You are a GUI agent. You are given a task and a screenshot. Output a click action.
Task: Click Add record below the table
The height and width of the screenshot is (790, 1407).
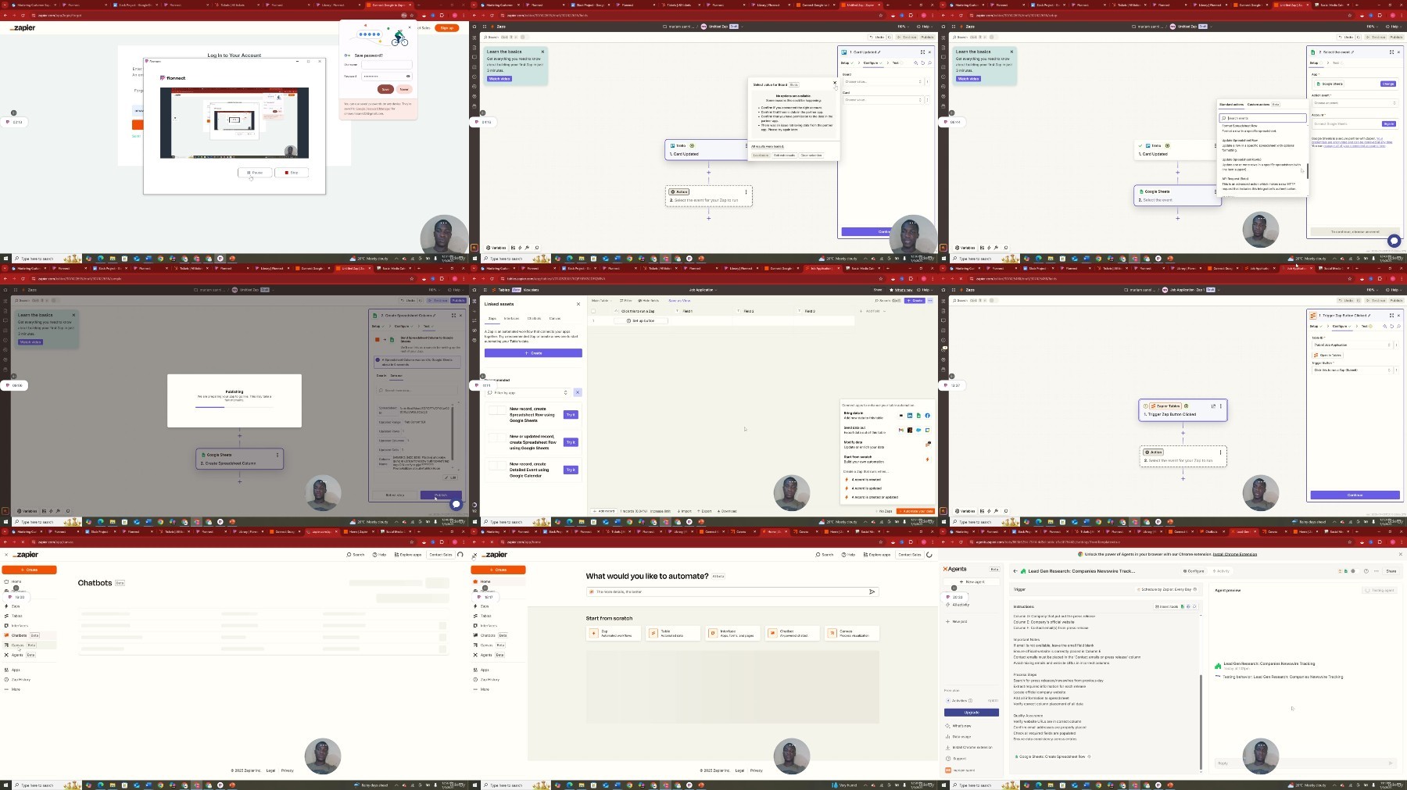tap(604, 511)
